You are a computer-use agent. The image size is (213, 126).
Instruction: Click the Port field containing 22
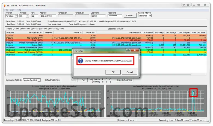pos(35,16)
